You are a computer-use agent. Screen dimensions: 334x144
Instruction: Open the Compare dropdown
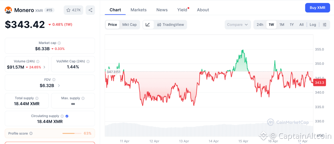(238, 25)
